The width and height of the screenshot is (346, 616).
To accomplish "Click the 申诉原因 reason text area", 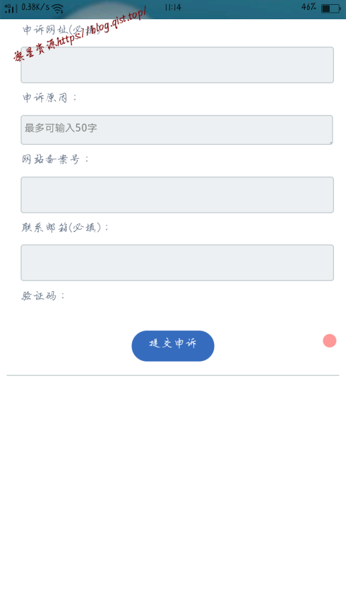I will click(177, 129).
